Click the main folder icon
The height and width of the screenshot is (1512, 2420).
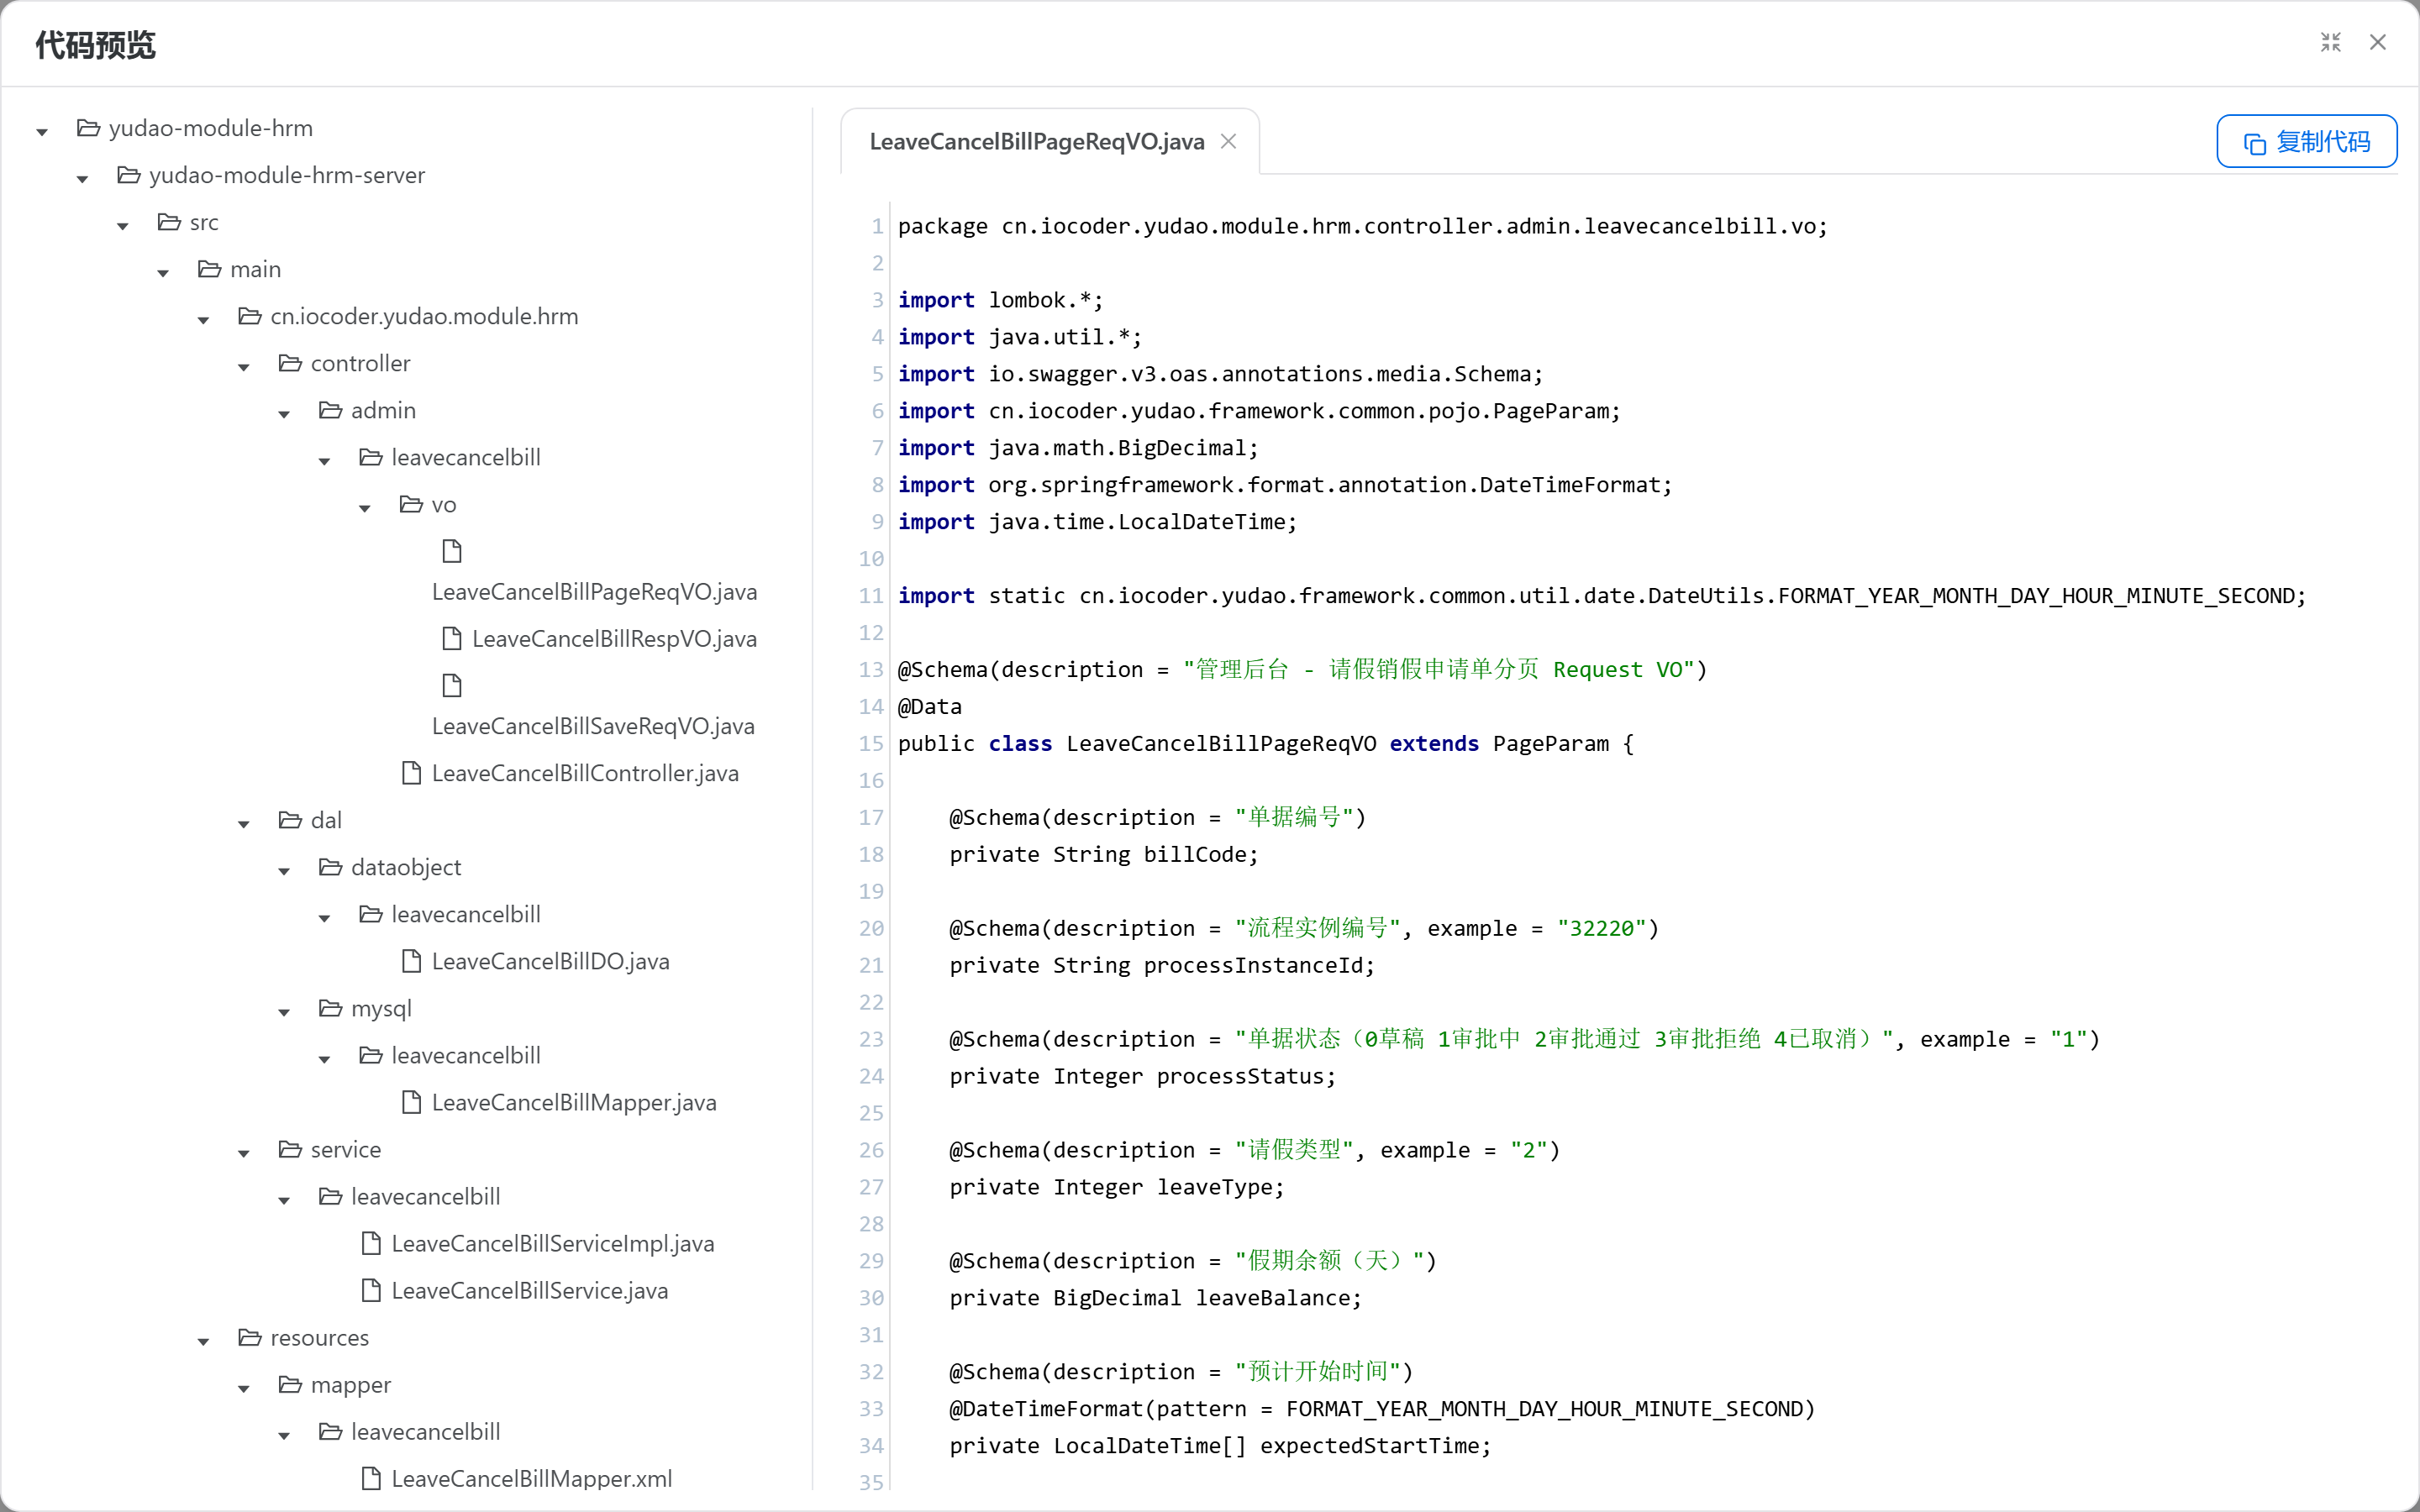click(x=209, y=269)
